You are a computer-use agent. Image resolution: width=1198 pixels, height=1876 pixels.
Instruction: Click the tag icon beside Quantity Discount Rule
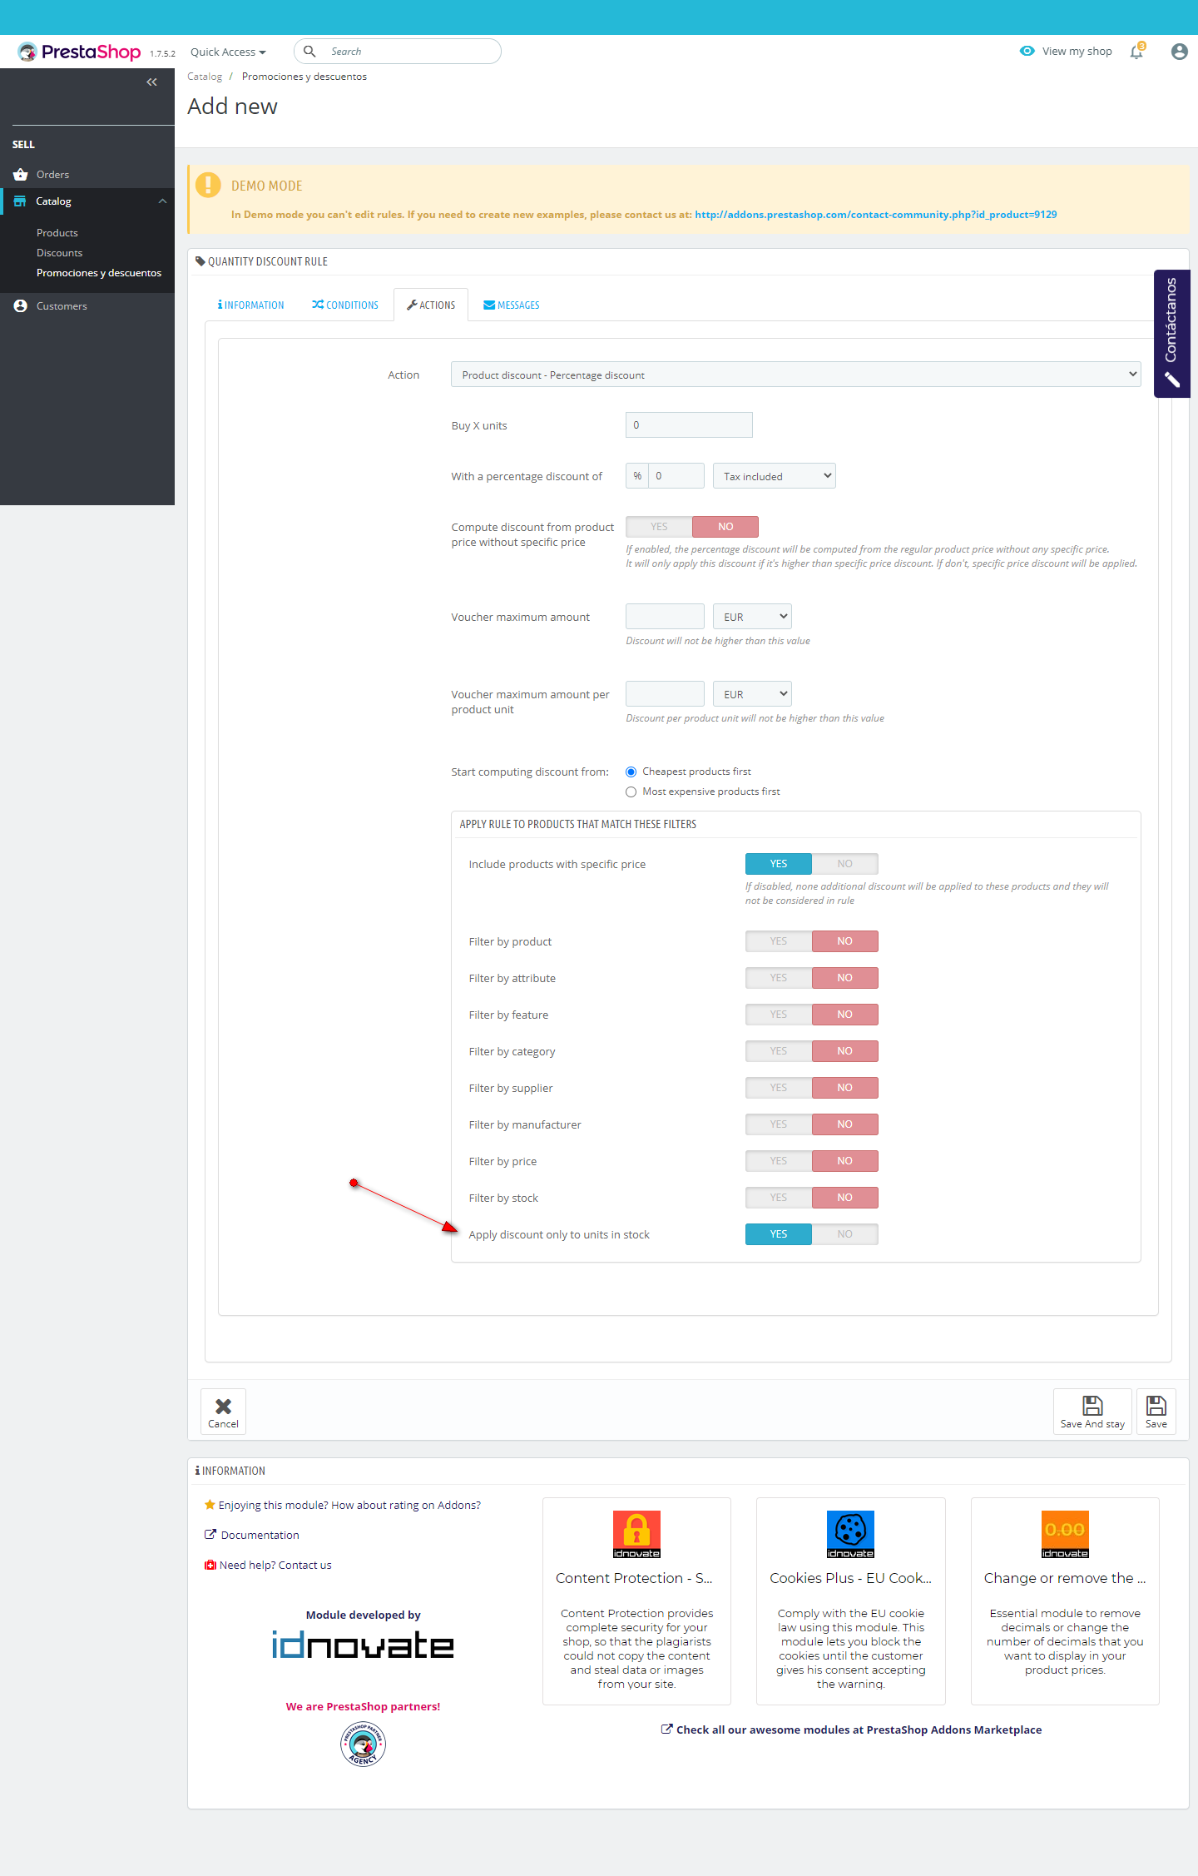tap(200, 261)
